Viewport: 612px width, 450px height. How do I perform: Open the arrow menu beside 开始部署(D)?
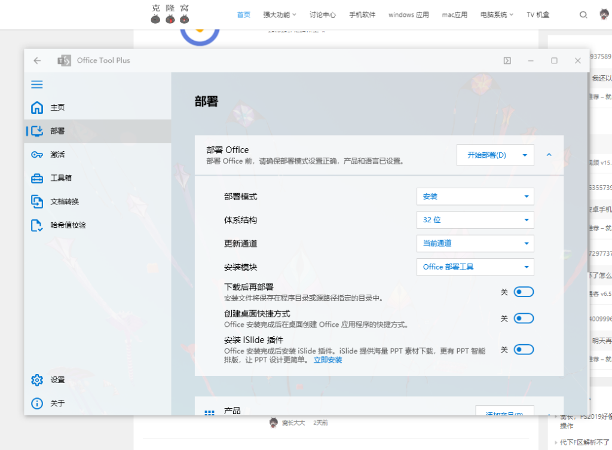click(525, 155)
